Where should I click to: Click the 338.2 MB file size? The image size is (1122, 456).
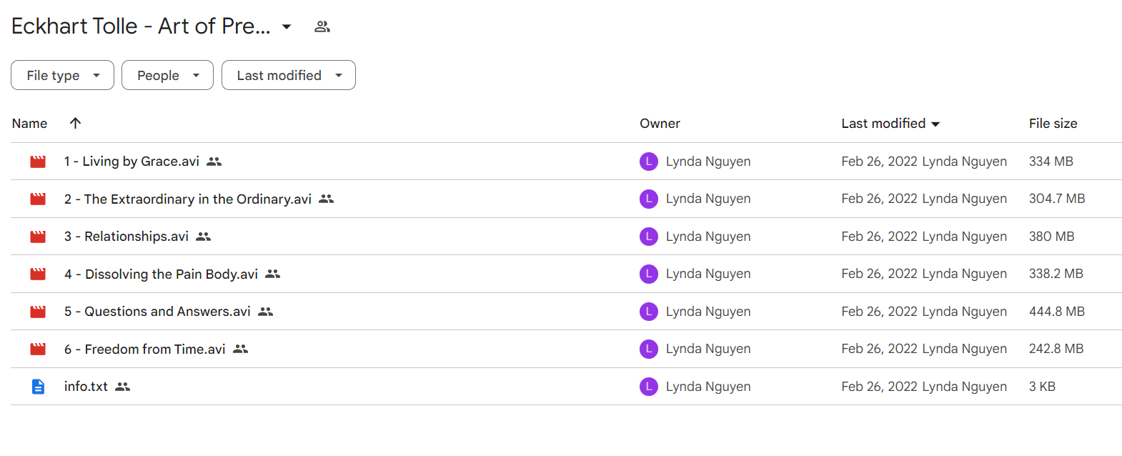[1056, 274]
